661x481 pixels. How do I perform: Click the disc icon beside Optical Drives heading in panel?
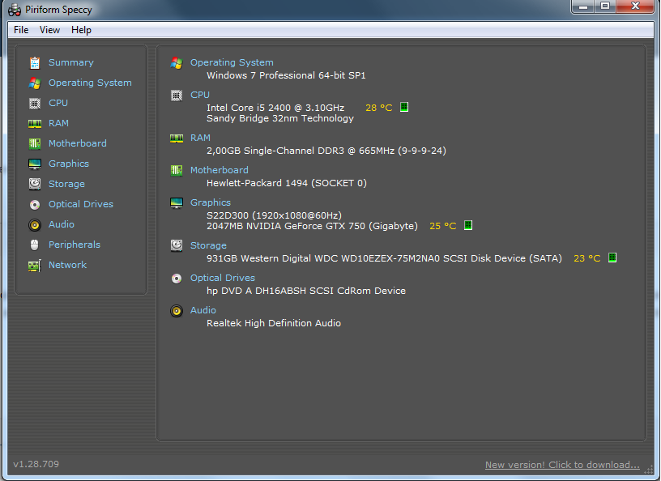coord(177,279)
